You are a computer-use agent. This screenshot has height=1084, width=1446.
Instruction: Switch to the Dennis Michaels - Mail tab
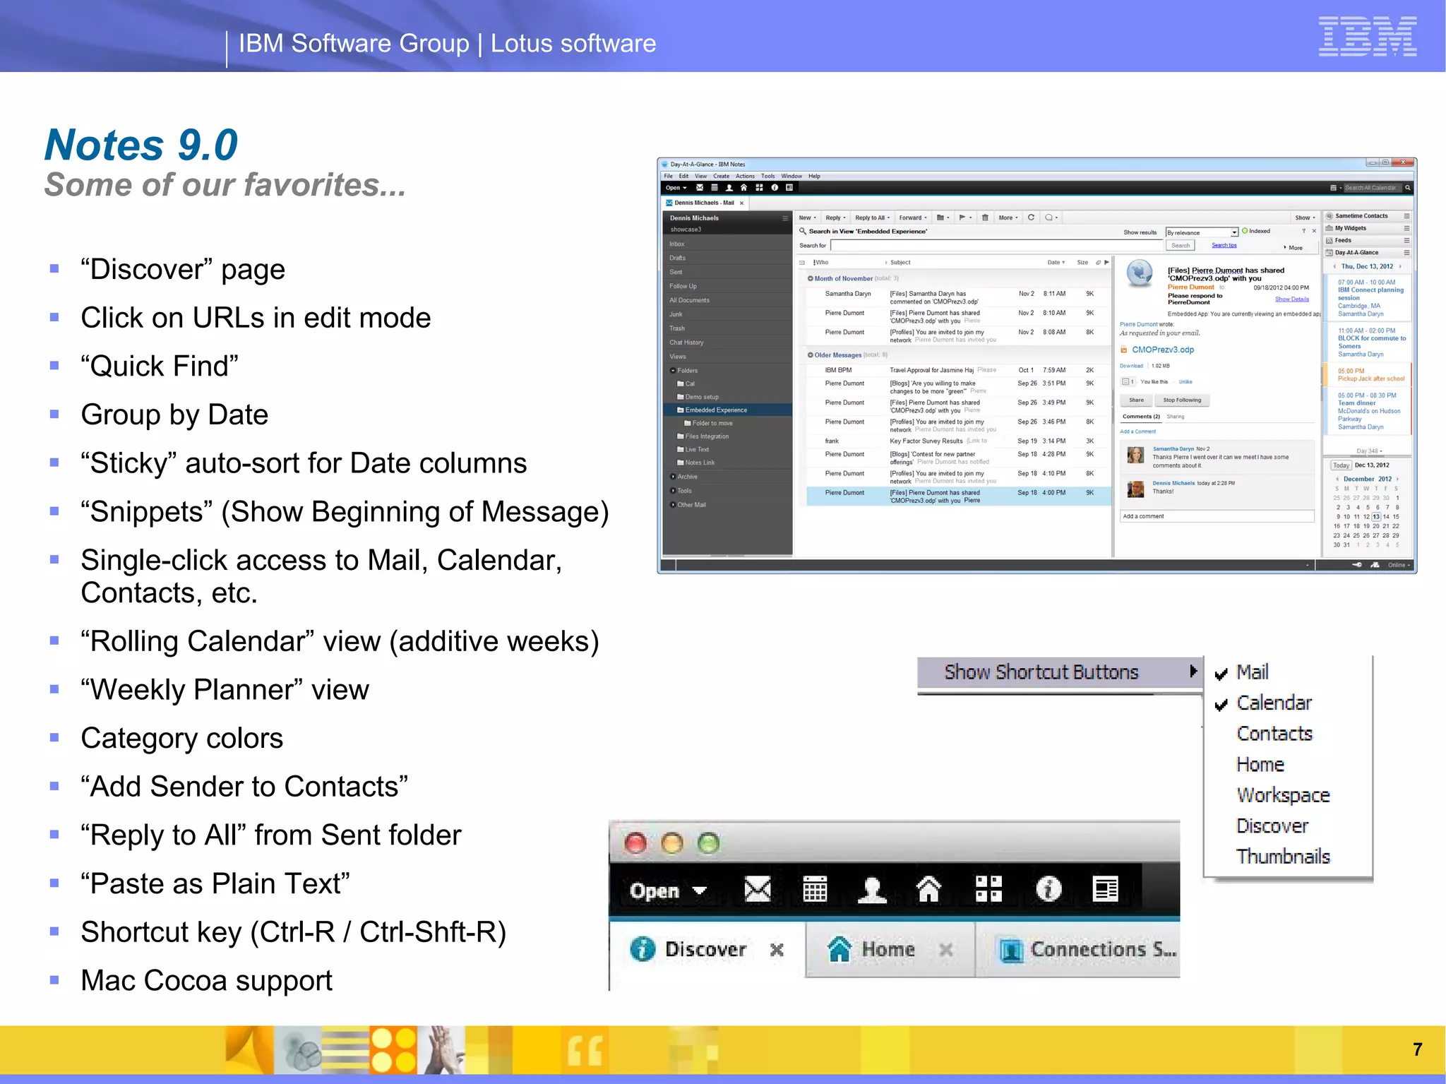point(704,203)
